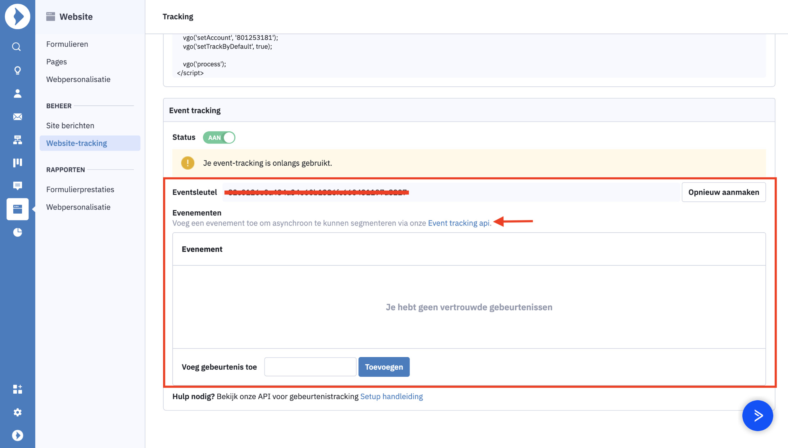Click the 'Event tracking' section heading
Viewport: 788px width, 448px height.
click(x=195, y=110)
